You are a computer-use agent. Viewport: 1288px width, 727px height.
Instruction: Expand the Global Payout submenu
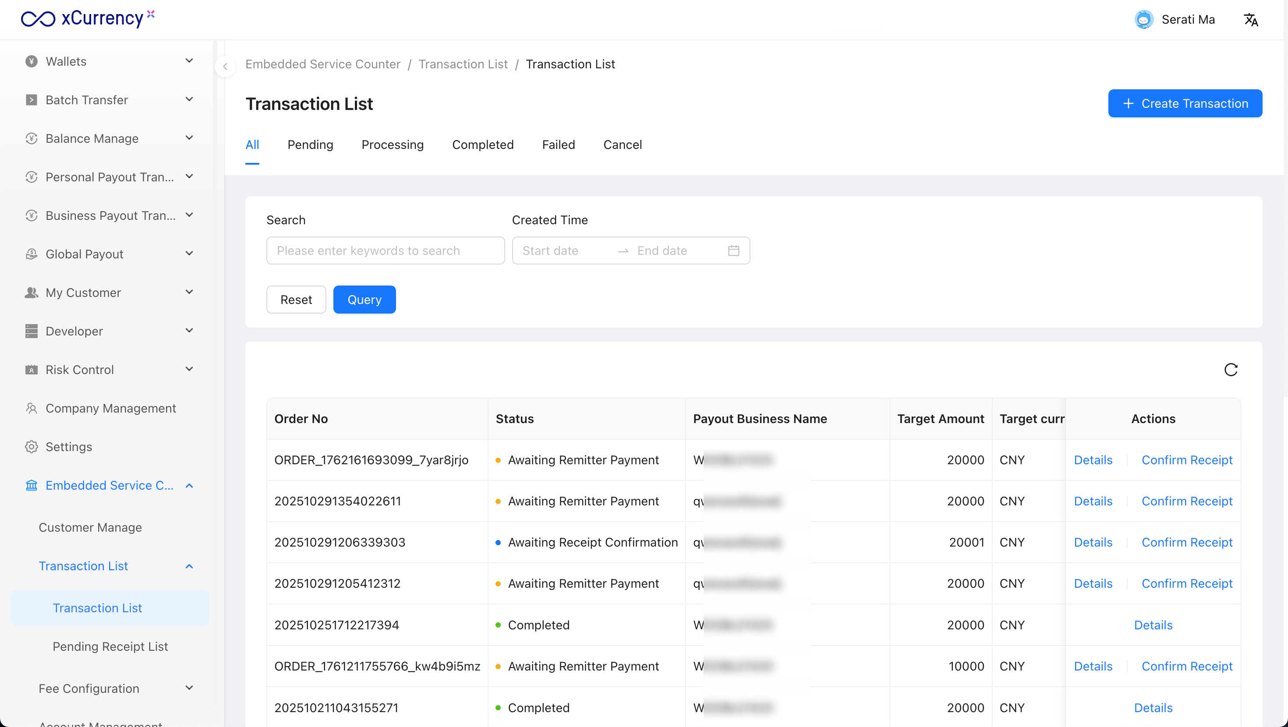tap(189, 254)
